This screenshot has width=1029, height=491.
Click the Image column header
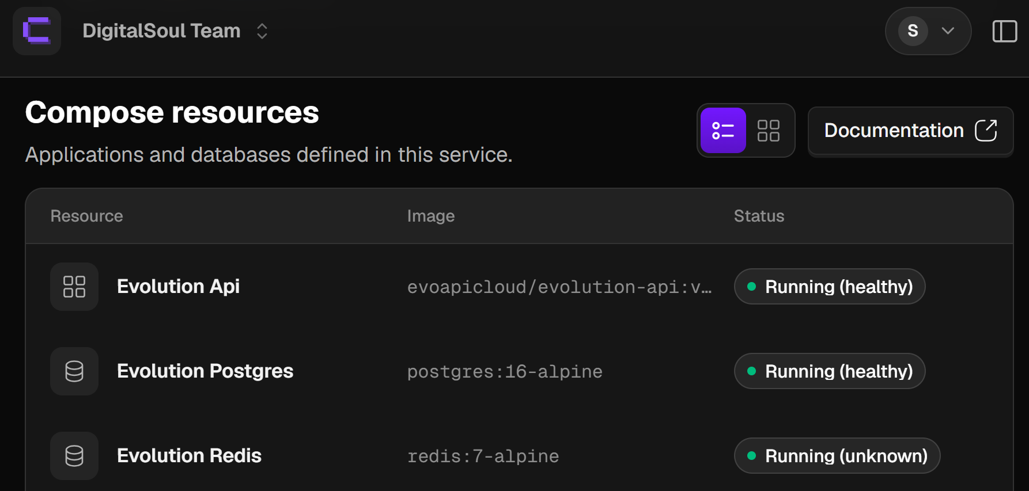(x=431, y=216)
